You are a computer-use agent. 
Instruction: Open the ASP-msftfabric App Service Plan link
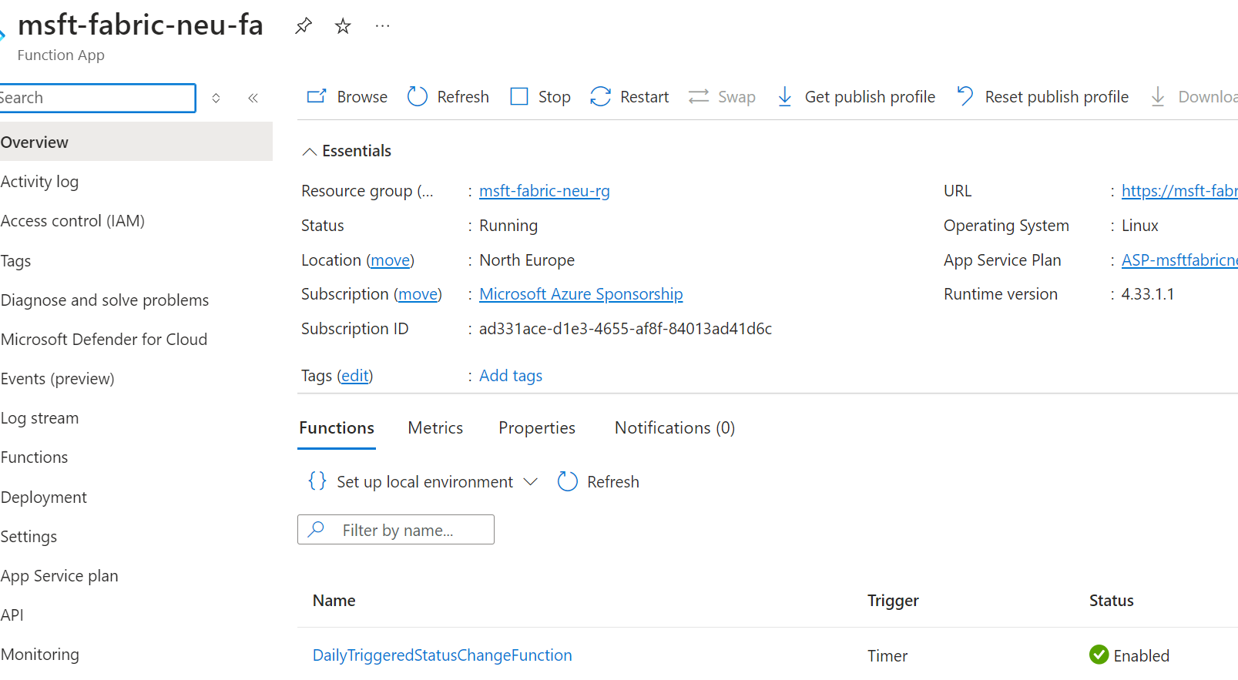[x=1179, y=260]
